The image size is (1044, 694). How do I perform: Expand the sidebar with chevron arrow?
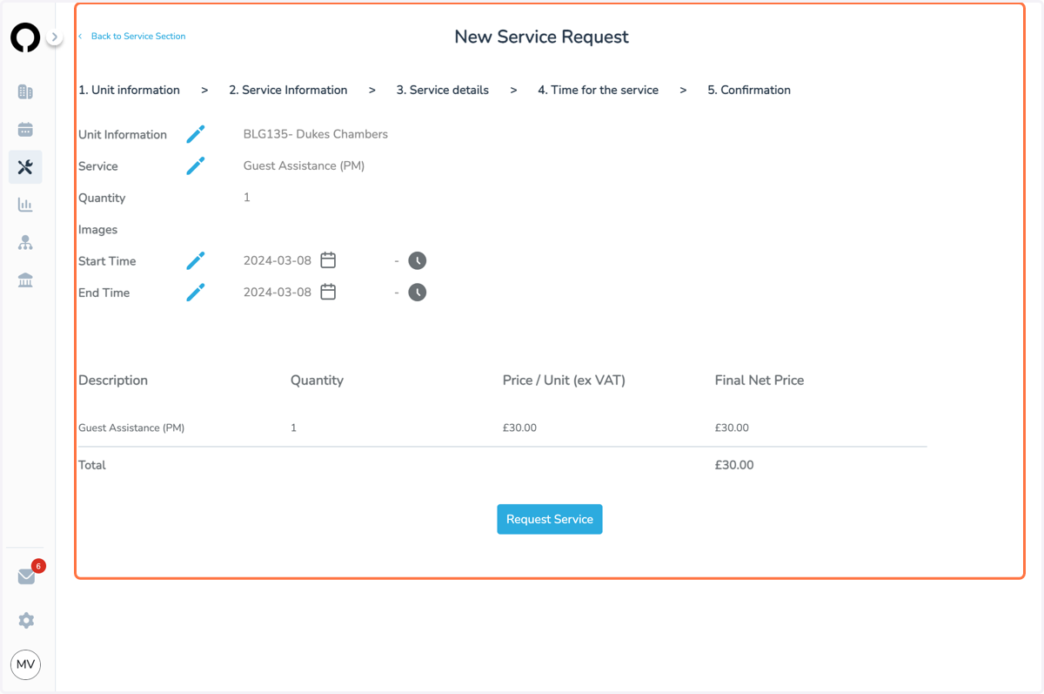tap(54, 37)
